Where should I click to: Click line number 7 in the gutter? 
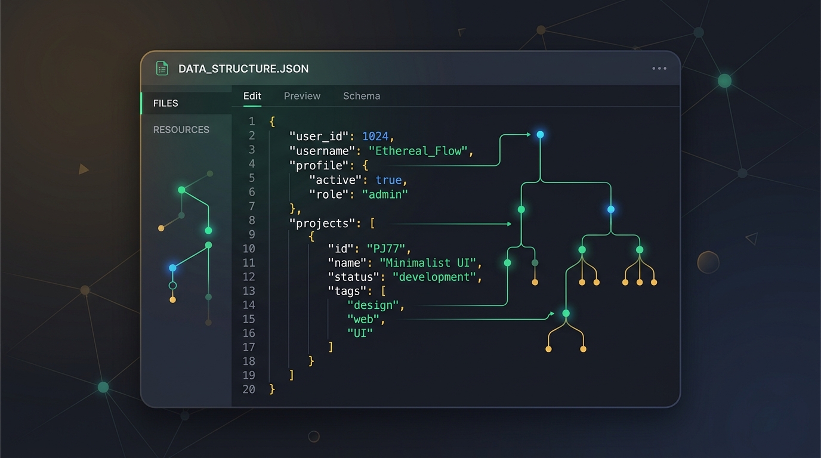[x=252, y=206]
